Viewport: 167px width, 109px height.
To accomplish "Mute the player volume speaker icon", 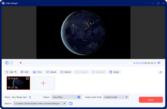I will pos(159,63).
